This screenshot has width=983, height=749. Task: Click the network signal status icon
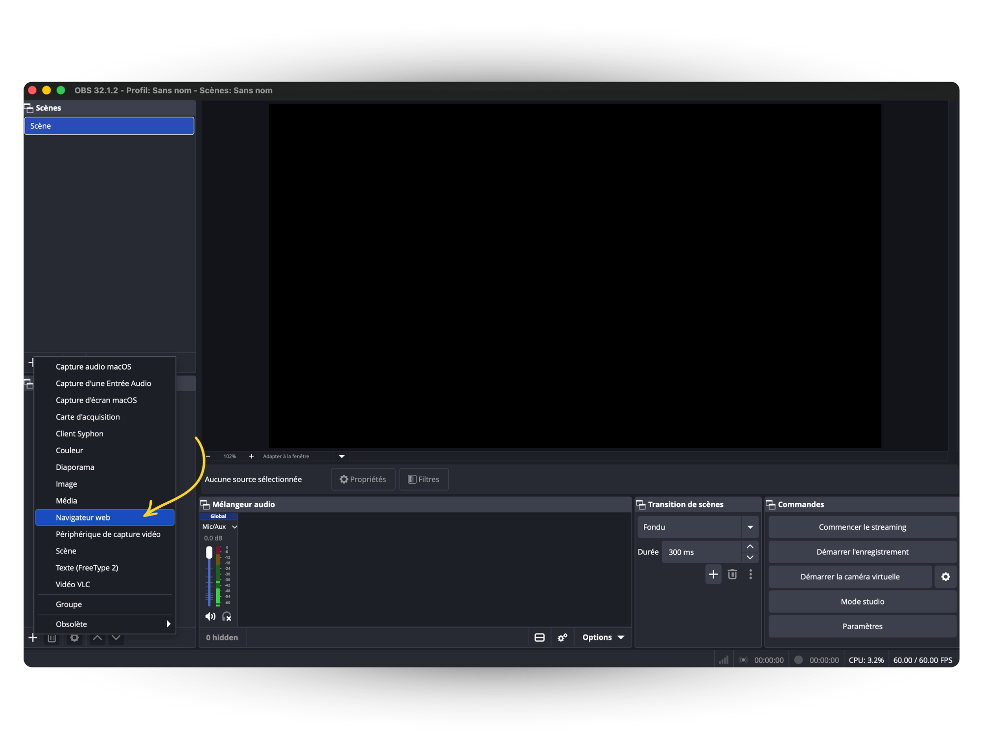(723, 660)
